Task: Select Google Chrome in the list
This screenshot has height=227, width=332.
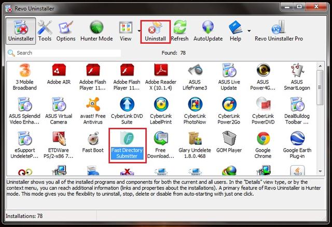Action: click(x=263, y=145)
